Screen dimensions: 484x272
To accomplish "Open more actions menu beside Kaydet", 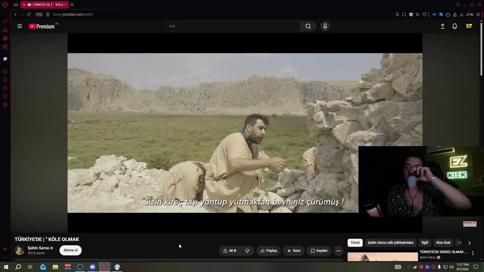I will pos(338,250).
